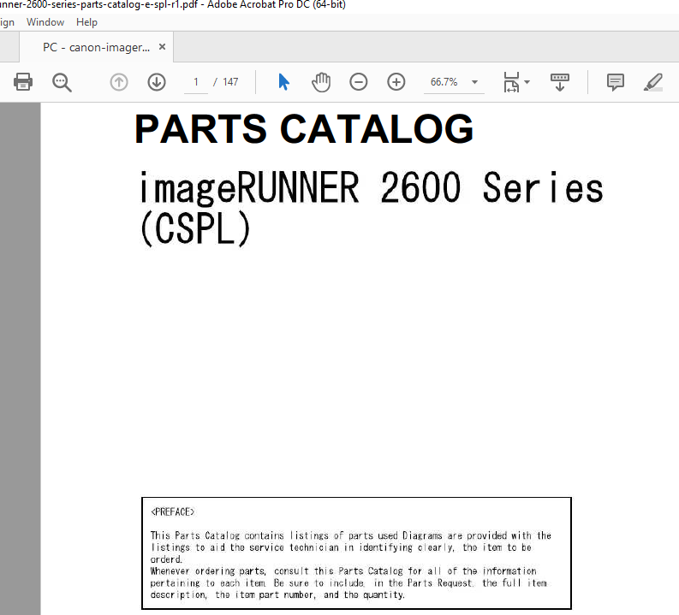Open the Window menu

(x=45, y=22)
